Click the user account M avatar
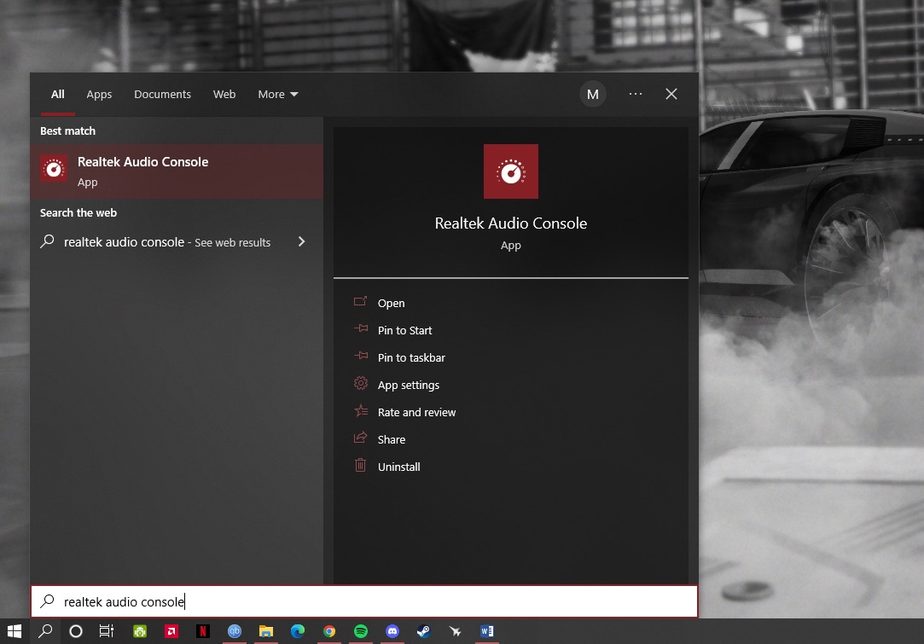This screenshot has height=644, width=924. [593, 94]
